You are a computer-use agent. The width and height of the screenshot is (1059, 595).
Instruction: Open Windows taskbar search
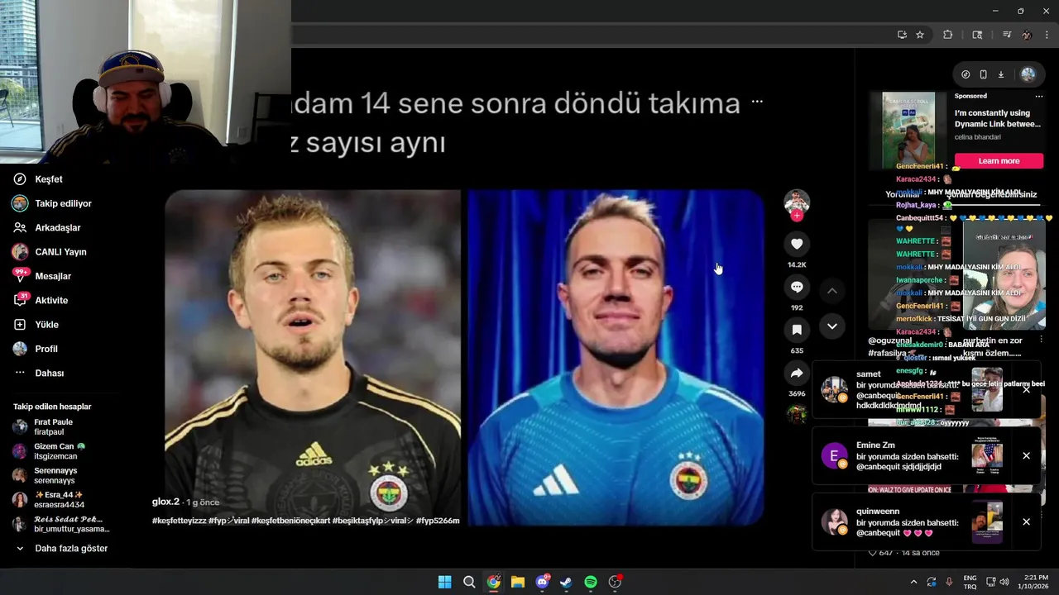click(469, 582)
